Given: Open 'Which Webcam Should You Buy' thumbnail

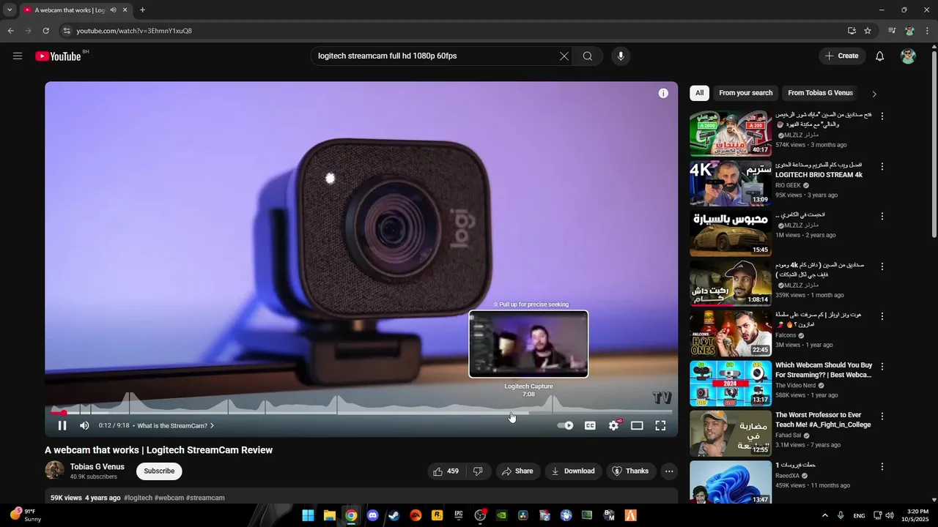Looking at the screenshot, I should 731,383.
